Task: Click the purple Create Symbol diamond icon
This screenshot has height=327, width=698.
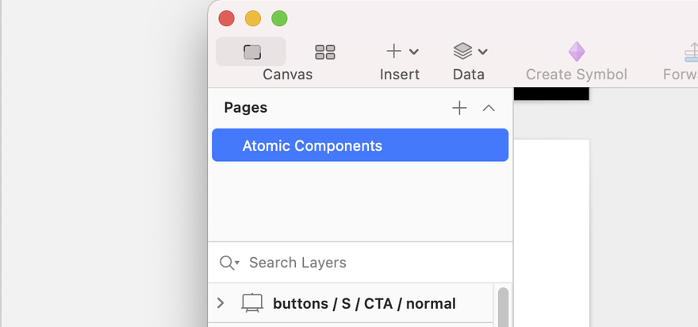Action: click(577, 52)
